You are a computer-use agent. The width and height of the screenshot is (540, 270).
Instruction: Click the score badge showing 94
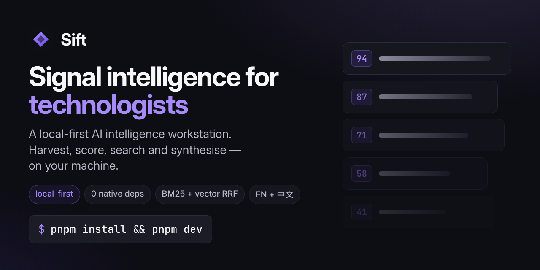tap(362, 58)
